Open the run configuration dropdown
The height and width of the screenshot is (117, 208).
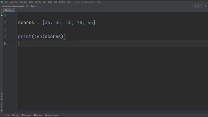point(198,6)
